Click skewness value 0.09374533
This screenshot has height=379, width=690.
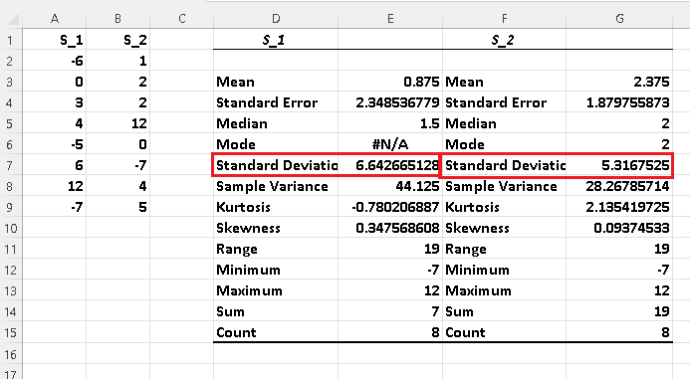631,228
